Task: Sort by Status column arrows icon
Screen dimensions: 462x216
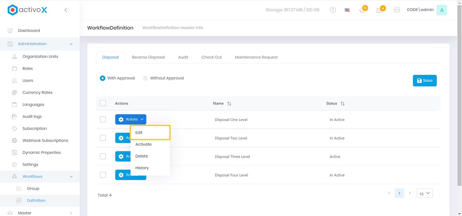Action: point(342,104)
